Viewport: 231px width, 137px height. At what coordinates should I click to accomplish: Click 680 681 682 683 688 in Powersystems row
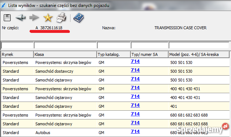[x=189, y=115]
